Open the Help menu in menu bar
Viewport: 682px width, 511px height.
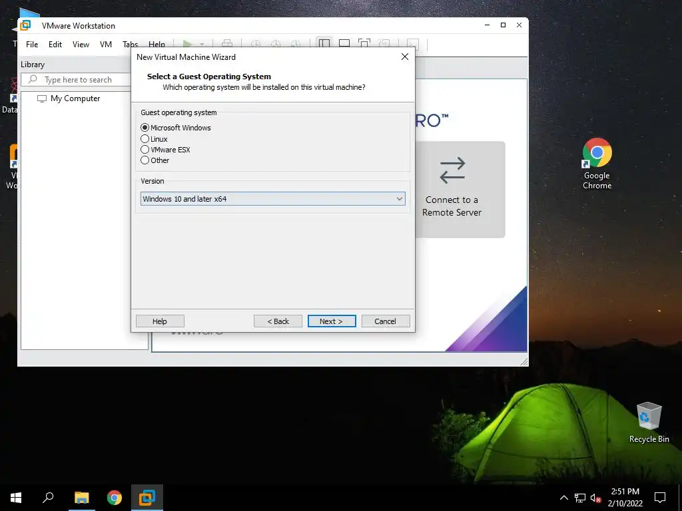pos(157,45)
